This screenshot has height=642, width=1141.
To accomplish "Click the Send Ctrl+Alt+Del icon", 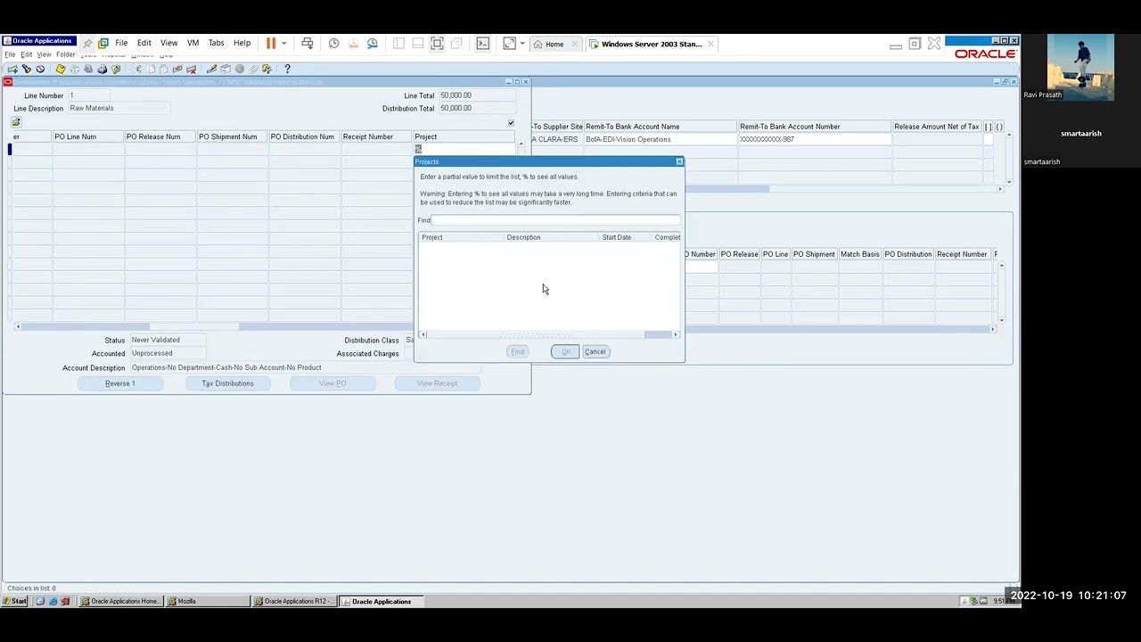I will point(308,43).
